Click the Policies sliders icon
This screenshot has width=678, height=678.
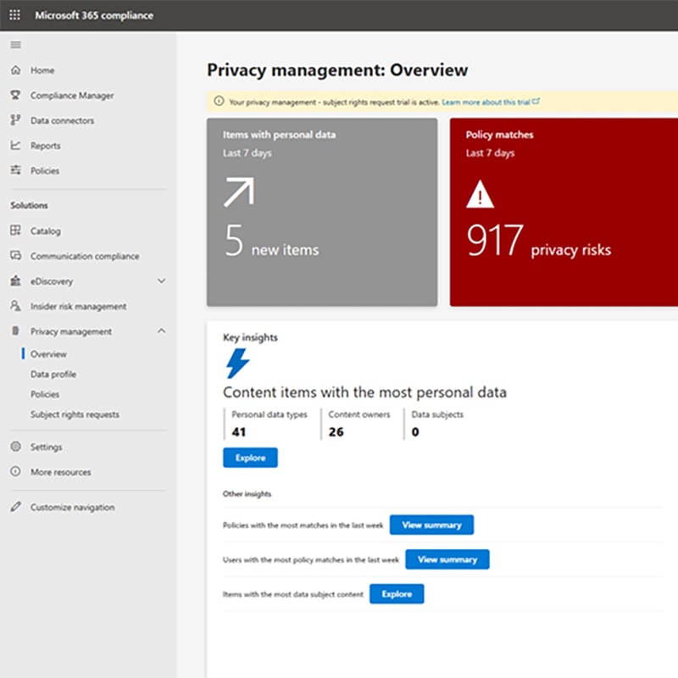point(15,170)
